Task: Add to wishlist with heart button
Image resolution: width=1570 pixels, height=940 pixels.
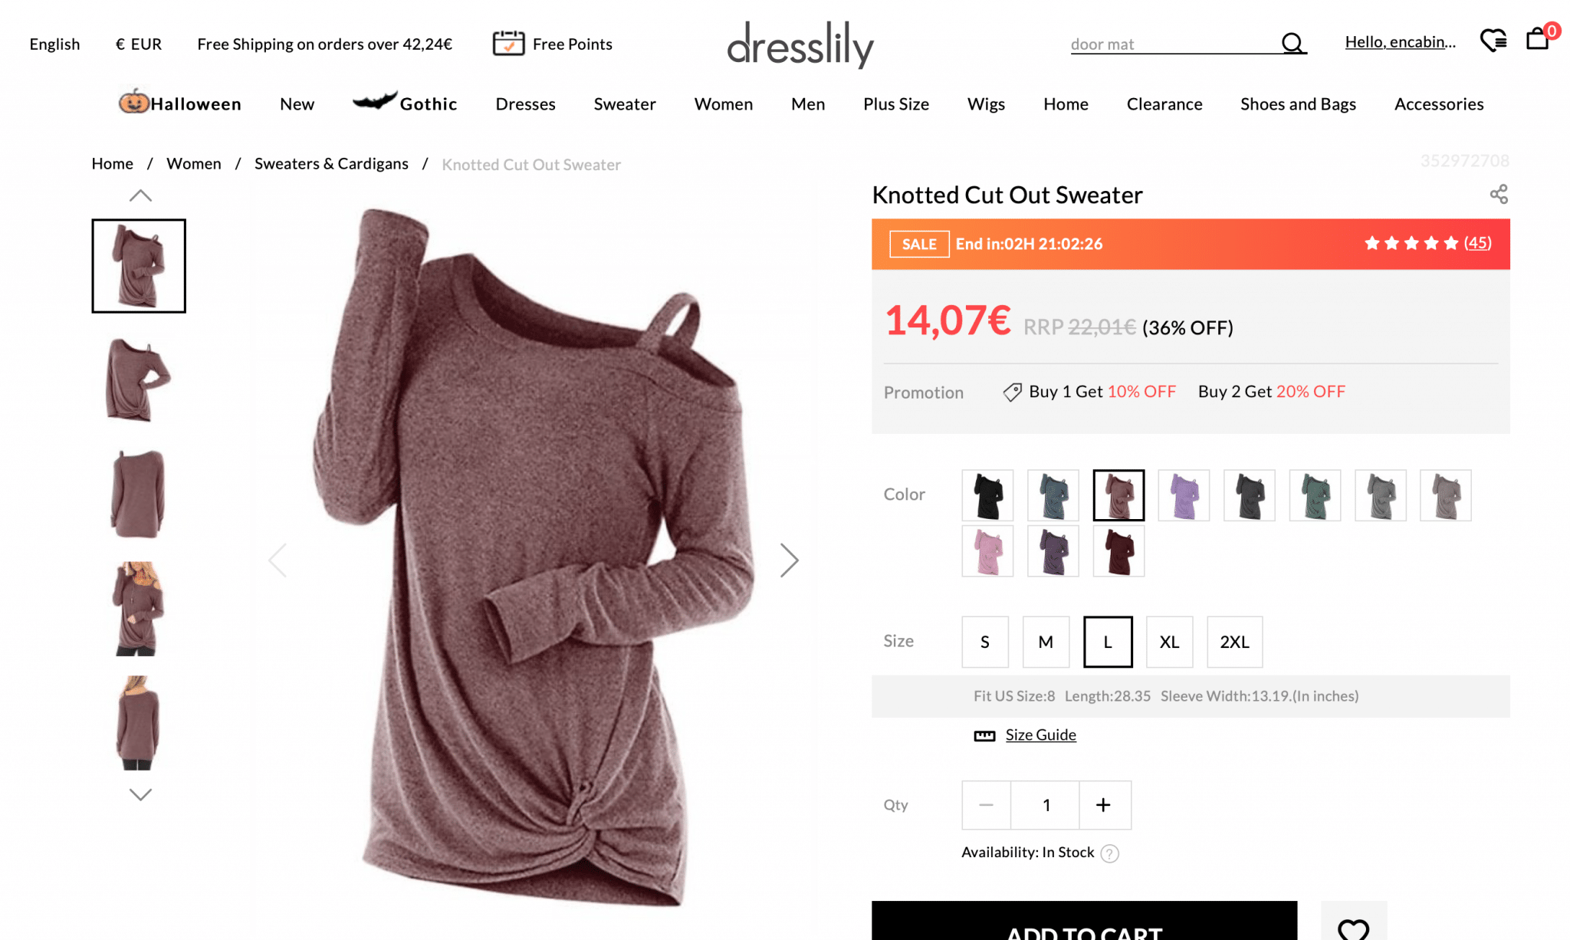Action: tap(1353, 925)
